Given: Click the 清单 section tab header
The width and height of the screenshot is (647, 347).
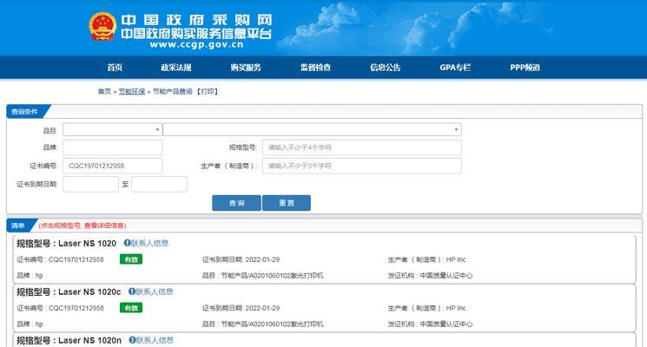Looking at the screenshot, I should pyautogui.click(x=18, y=226).
